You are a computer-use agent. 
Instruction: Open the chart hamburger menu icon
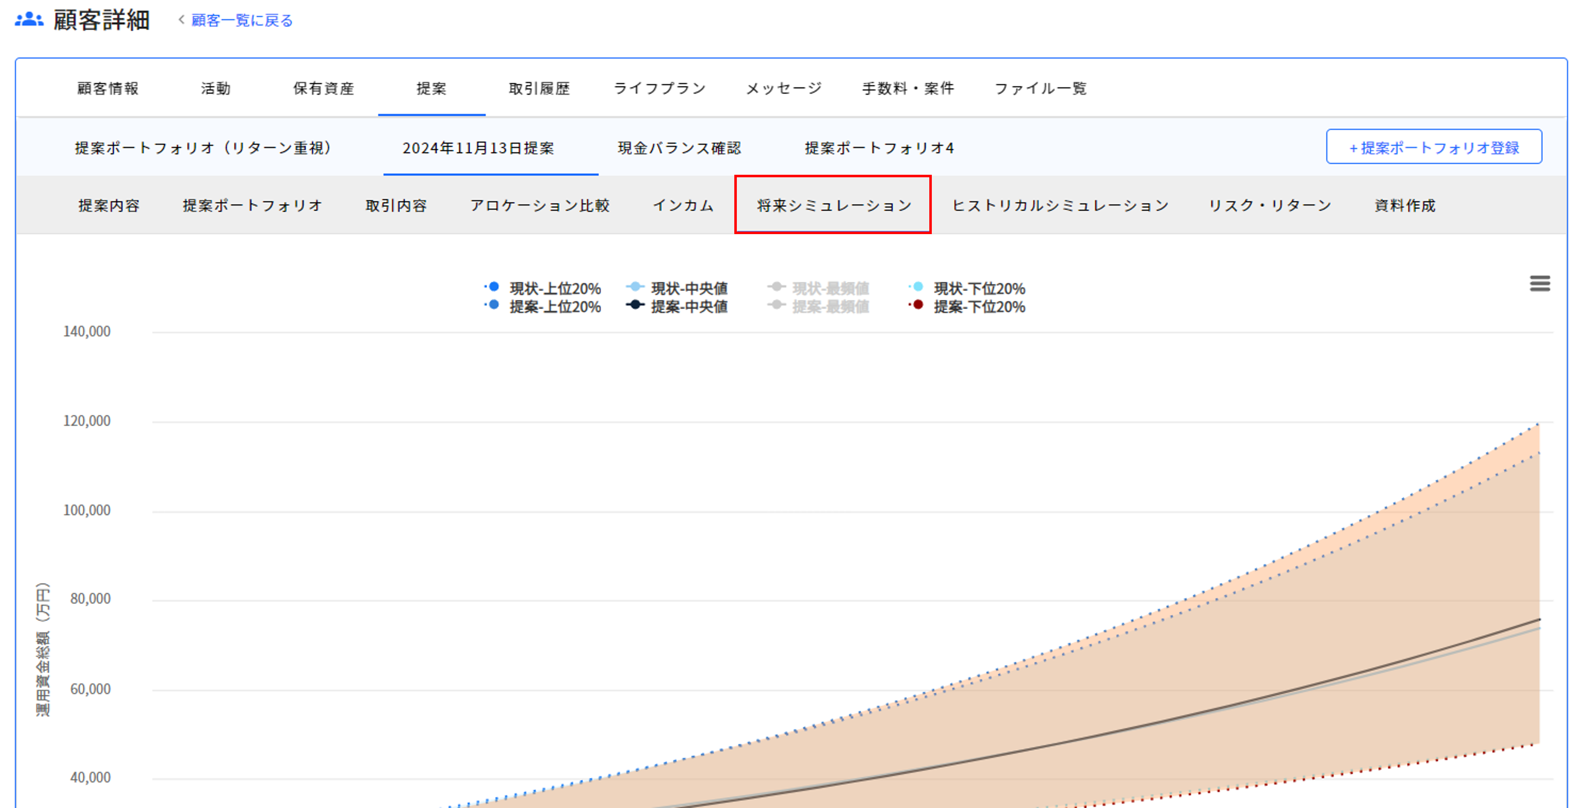pyautogui.click(x=1539, y=283)
